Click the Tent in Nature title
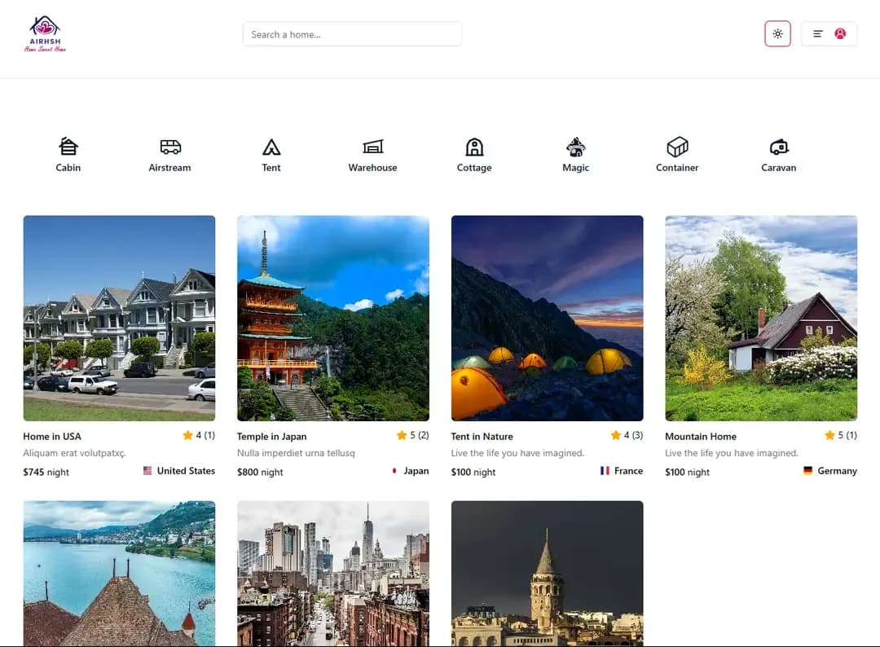The height and width of the screenshot is (647, 880). [x=482, y=437]
